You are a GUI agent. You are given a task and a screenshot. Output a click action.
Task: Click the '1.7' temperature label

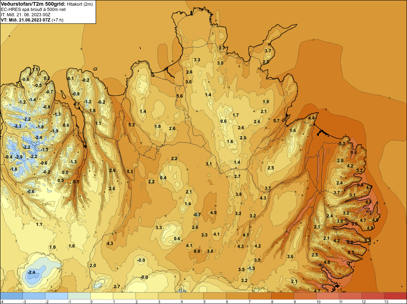[x=236, y=115]
